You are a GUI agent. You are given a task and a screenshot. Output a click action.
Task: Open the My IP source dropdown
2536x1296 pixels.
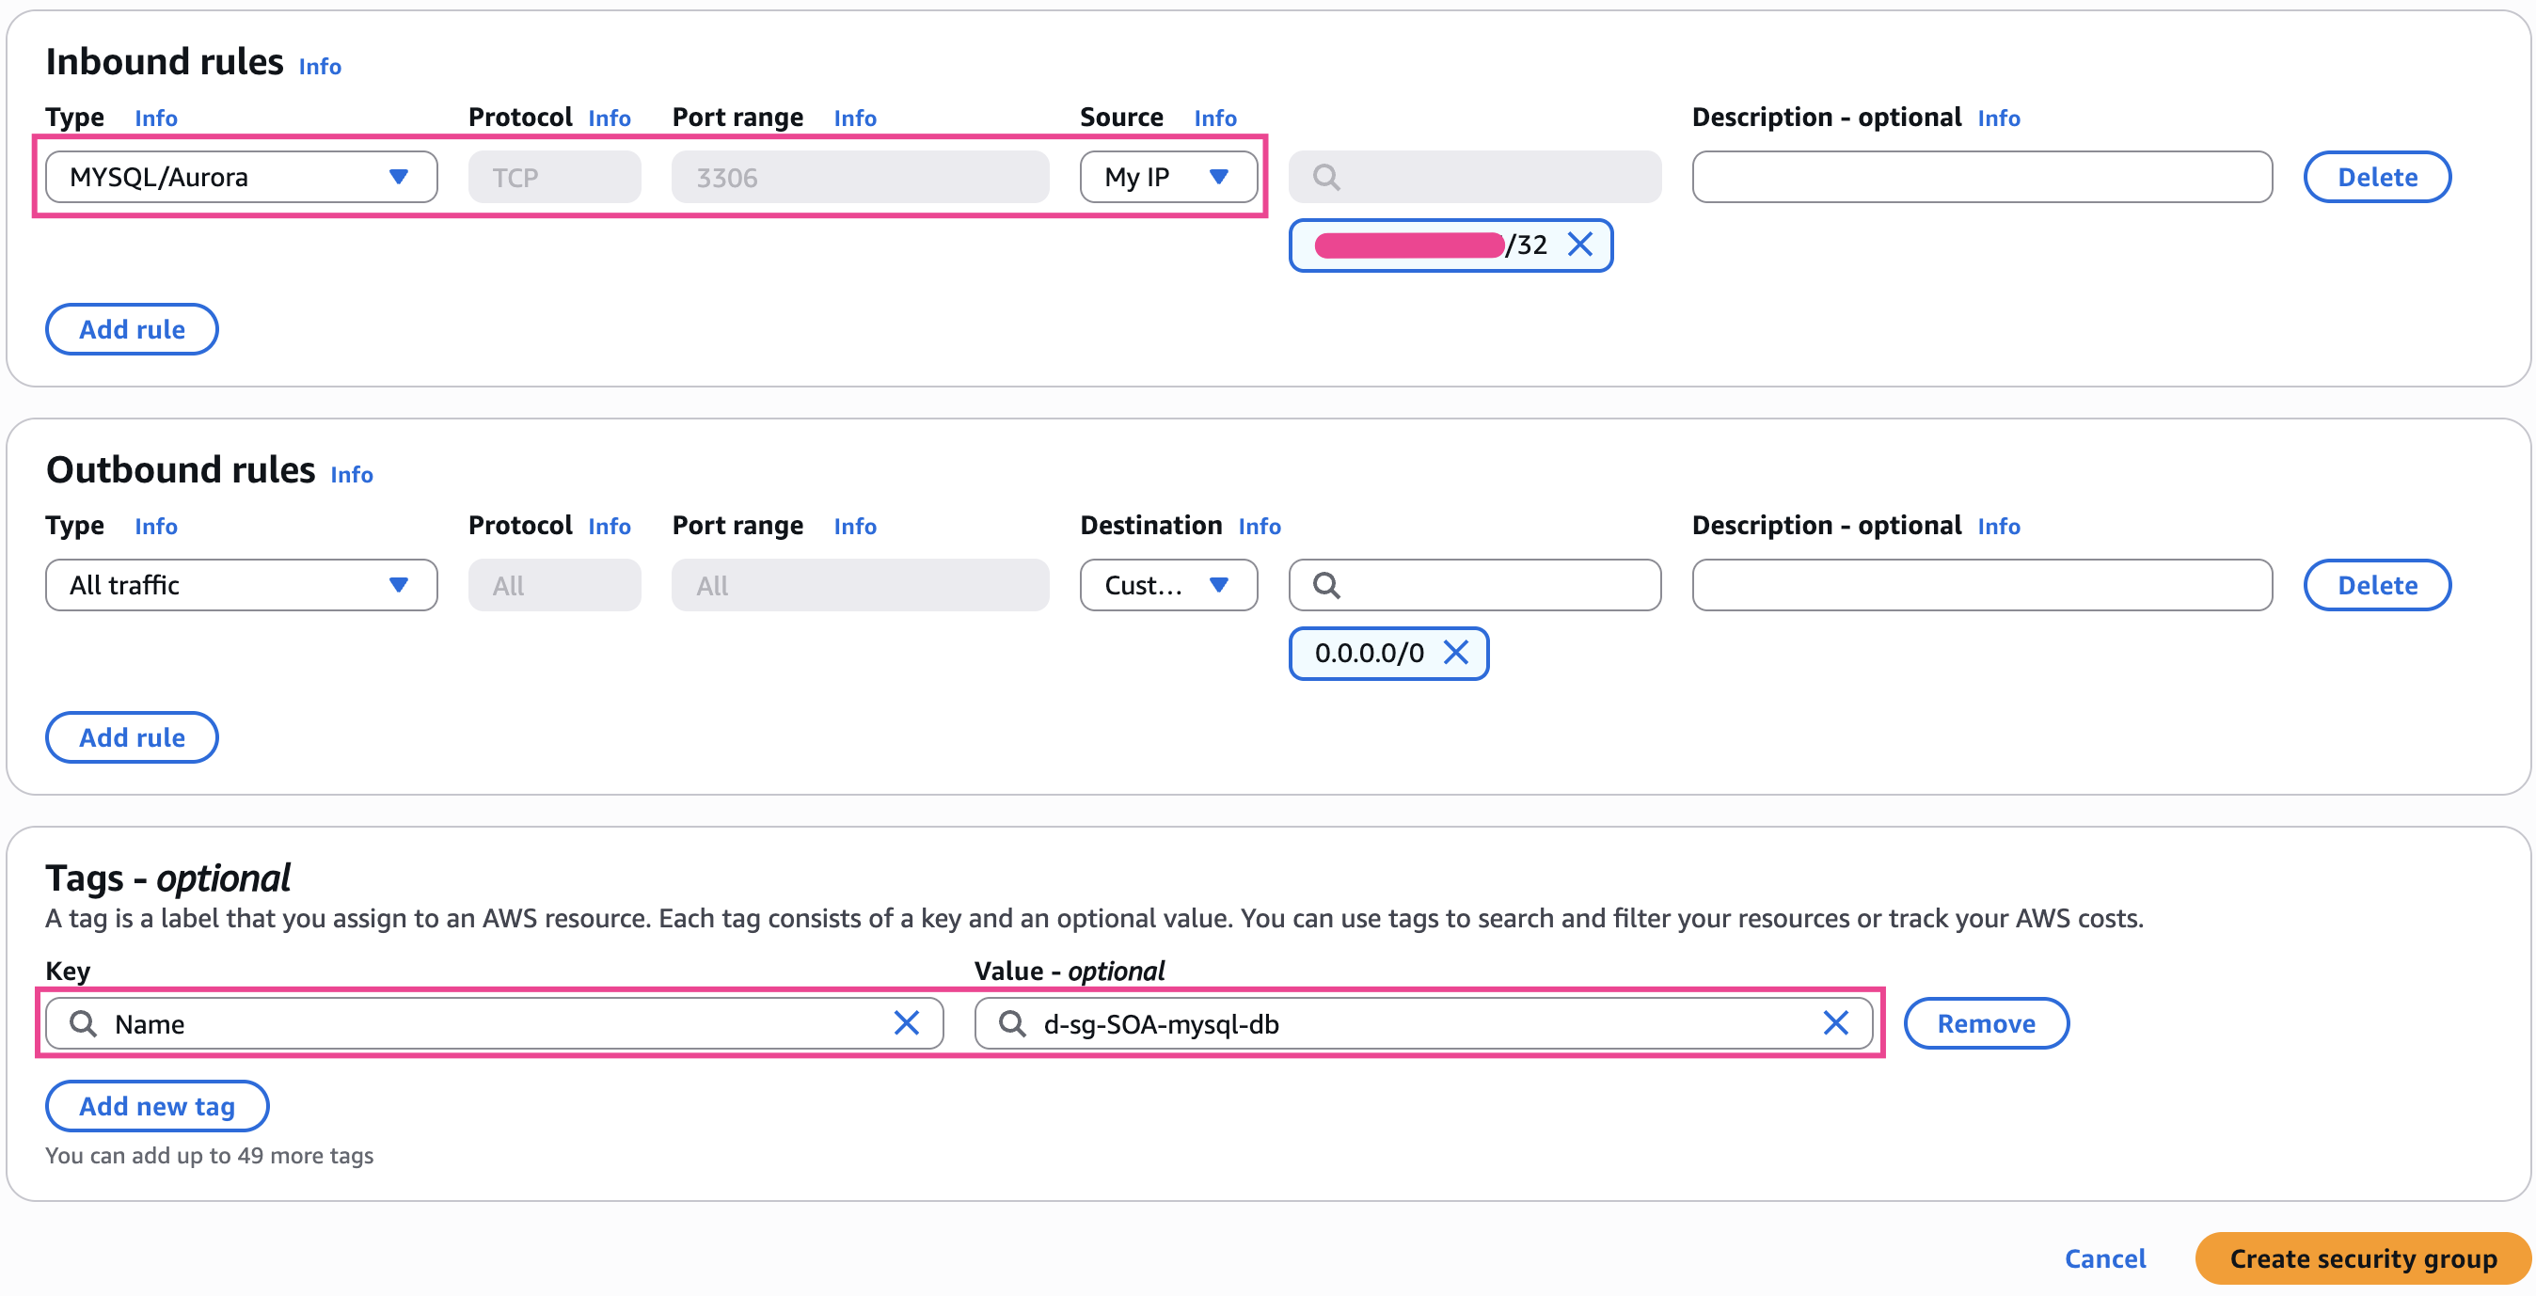[x=1167, y=177]
